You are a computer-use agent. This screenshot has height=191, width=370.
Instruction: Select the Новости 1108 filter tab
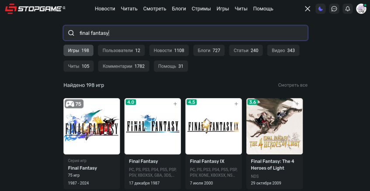pos(169,51)
